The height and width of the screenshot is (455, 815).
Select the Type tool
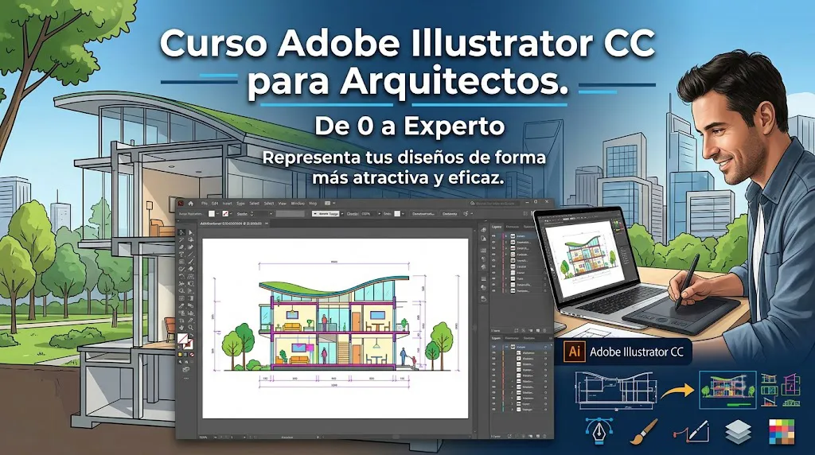coord(181,254)
